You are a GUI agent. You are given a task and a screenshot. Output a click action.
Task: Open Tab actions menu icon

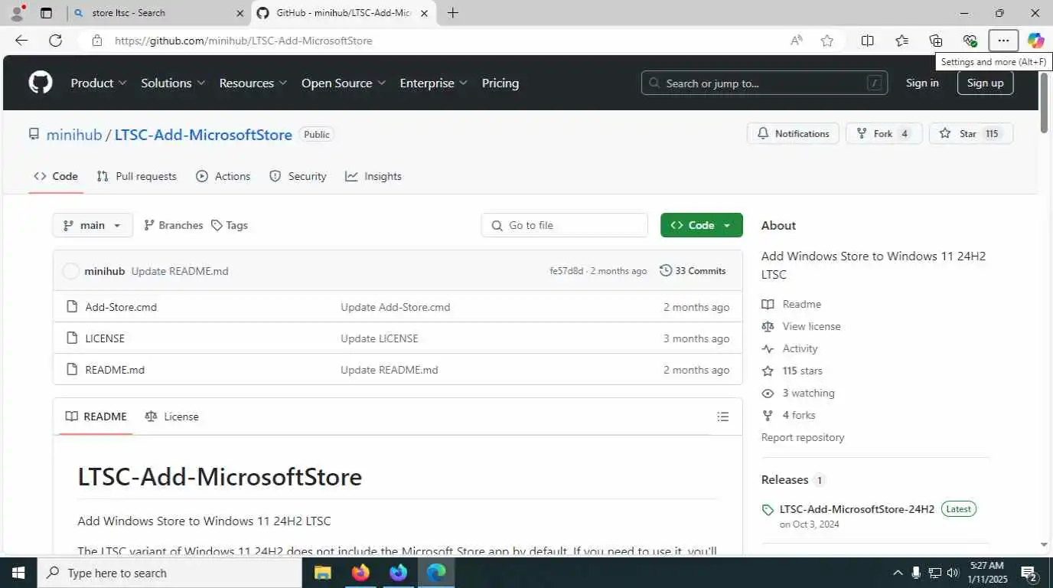[46, 12]
